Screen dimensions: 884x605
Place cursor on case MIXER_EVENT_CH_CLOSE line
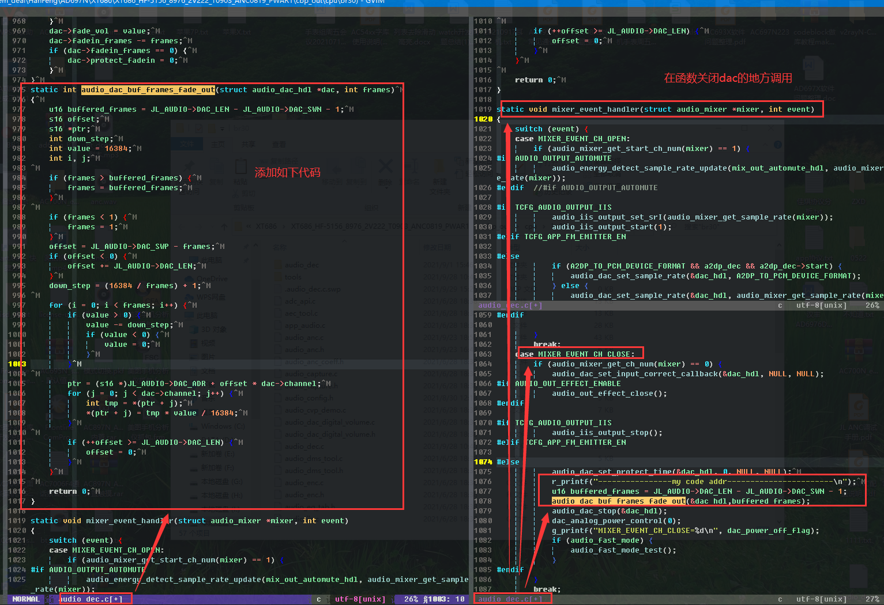(579, 354)
